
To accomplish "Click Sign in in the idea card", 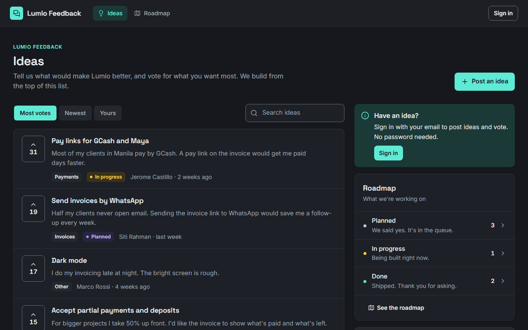I will point(389,153).
